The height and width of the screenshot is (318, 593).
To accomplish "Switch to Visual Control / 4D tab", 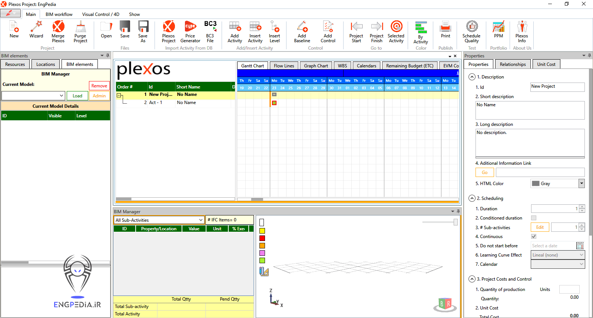I will click(x=100, y=14).
